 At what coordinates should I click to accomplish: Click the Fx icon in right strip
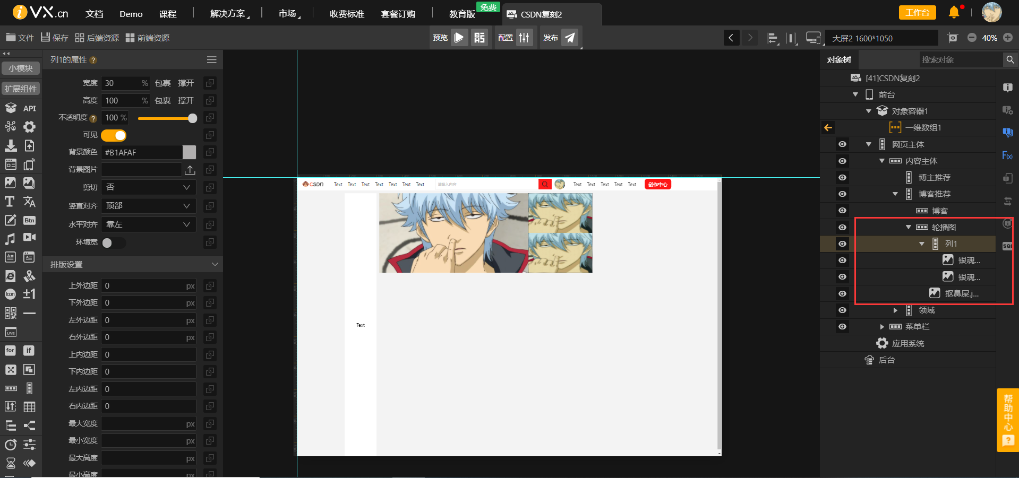coord(1007,155)
